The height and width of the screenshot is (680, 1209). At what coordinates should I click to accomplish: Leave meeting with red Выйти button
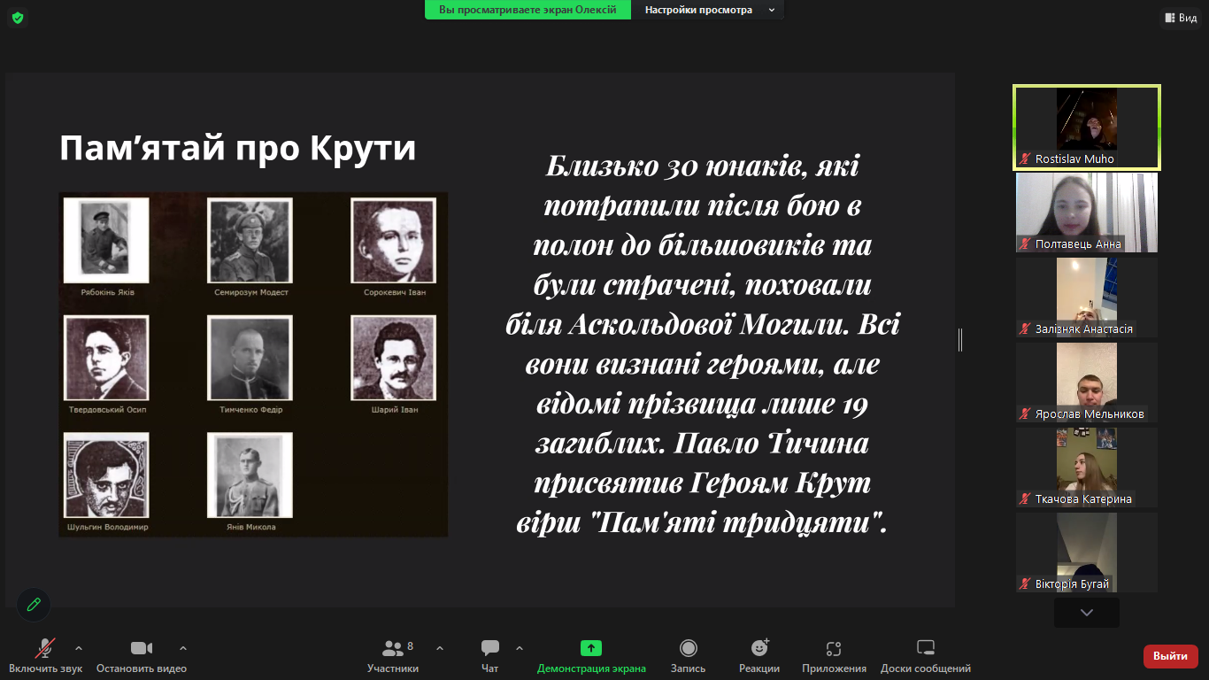(1170, 656)
